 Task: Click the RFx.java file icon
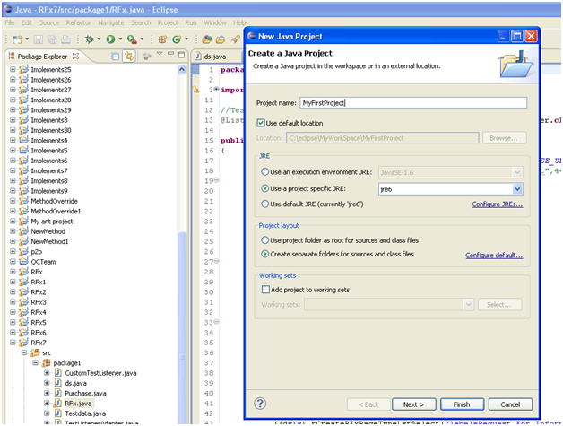tap(57, 404)
